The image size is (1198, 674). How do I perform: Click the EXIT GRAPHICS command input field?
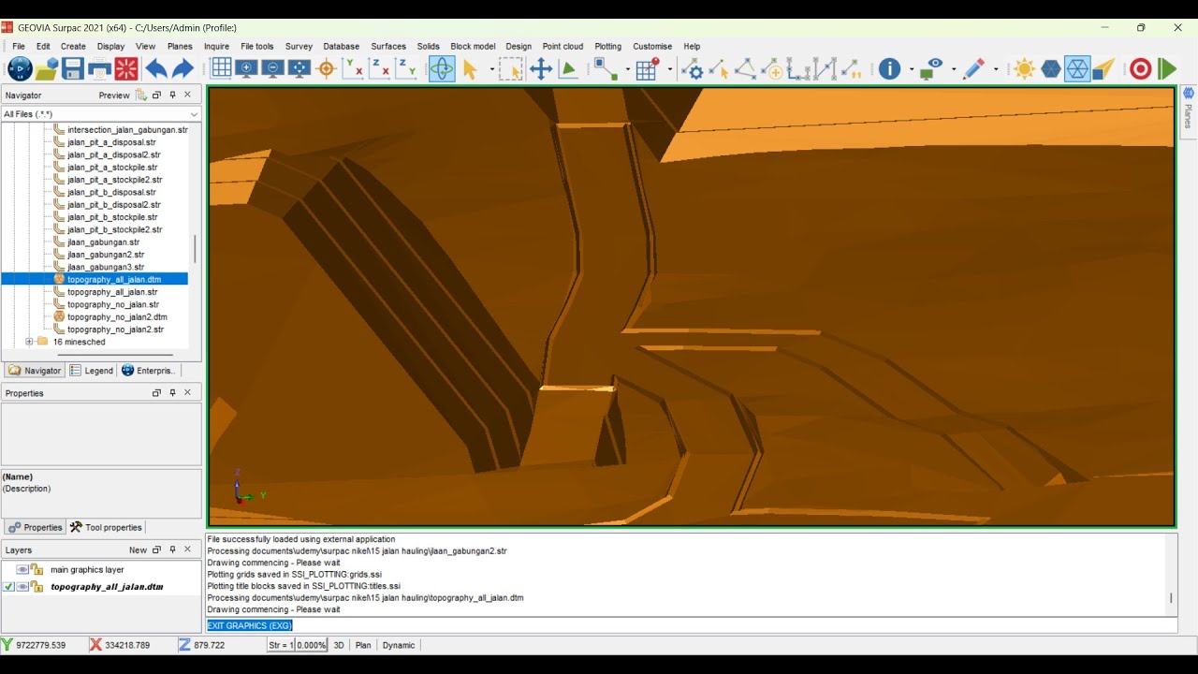(x=691, y=625)
